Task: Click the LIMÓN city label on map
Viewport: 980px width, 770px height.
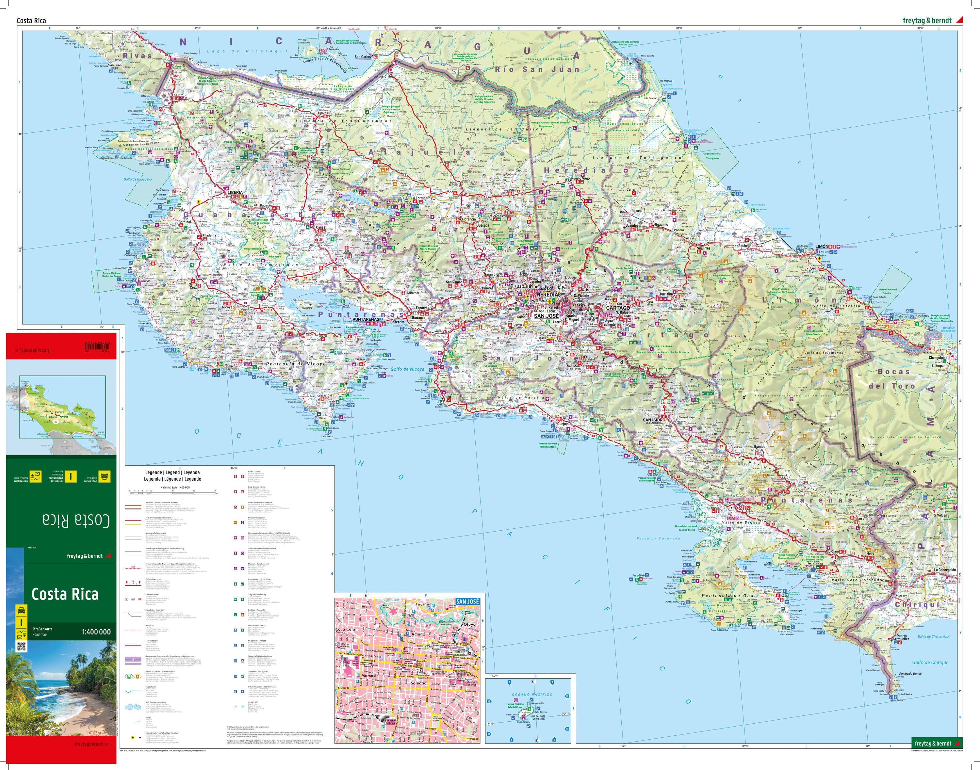Action: click(822, 247)
